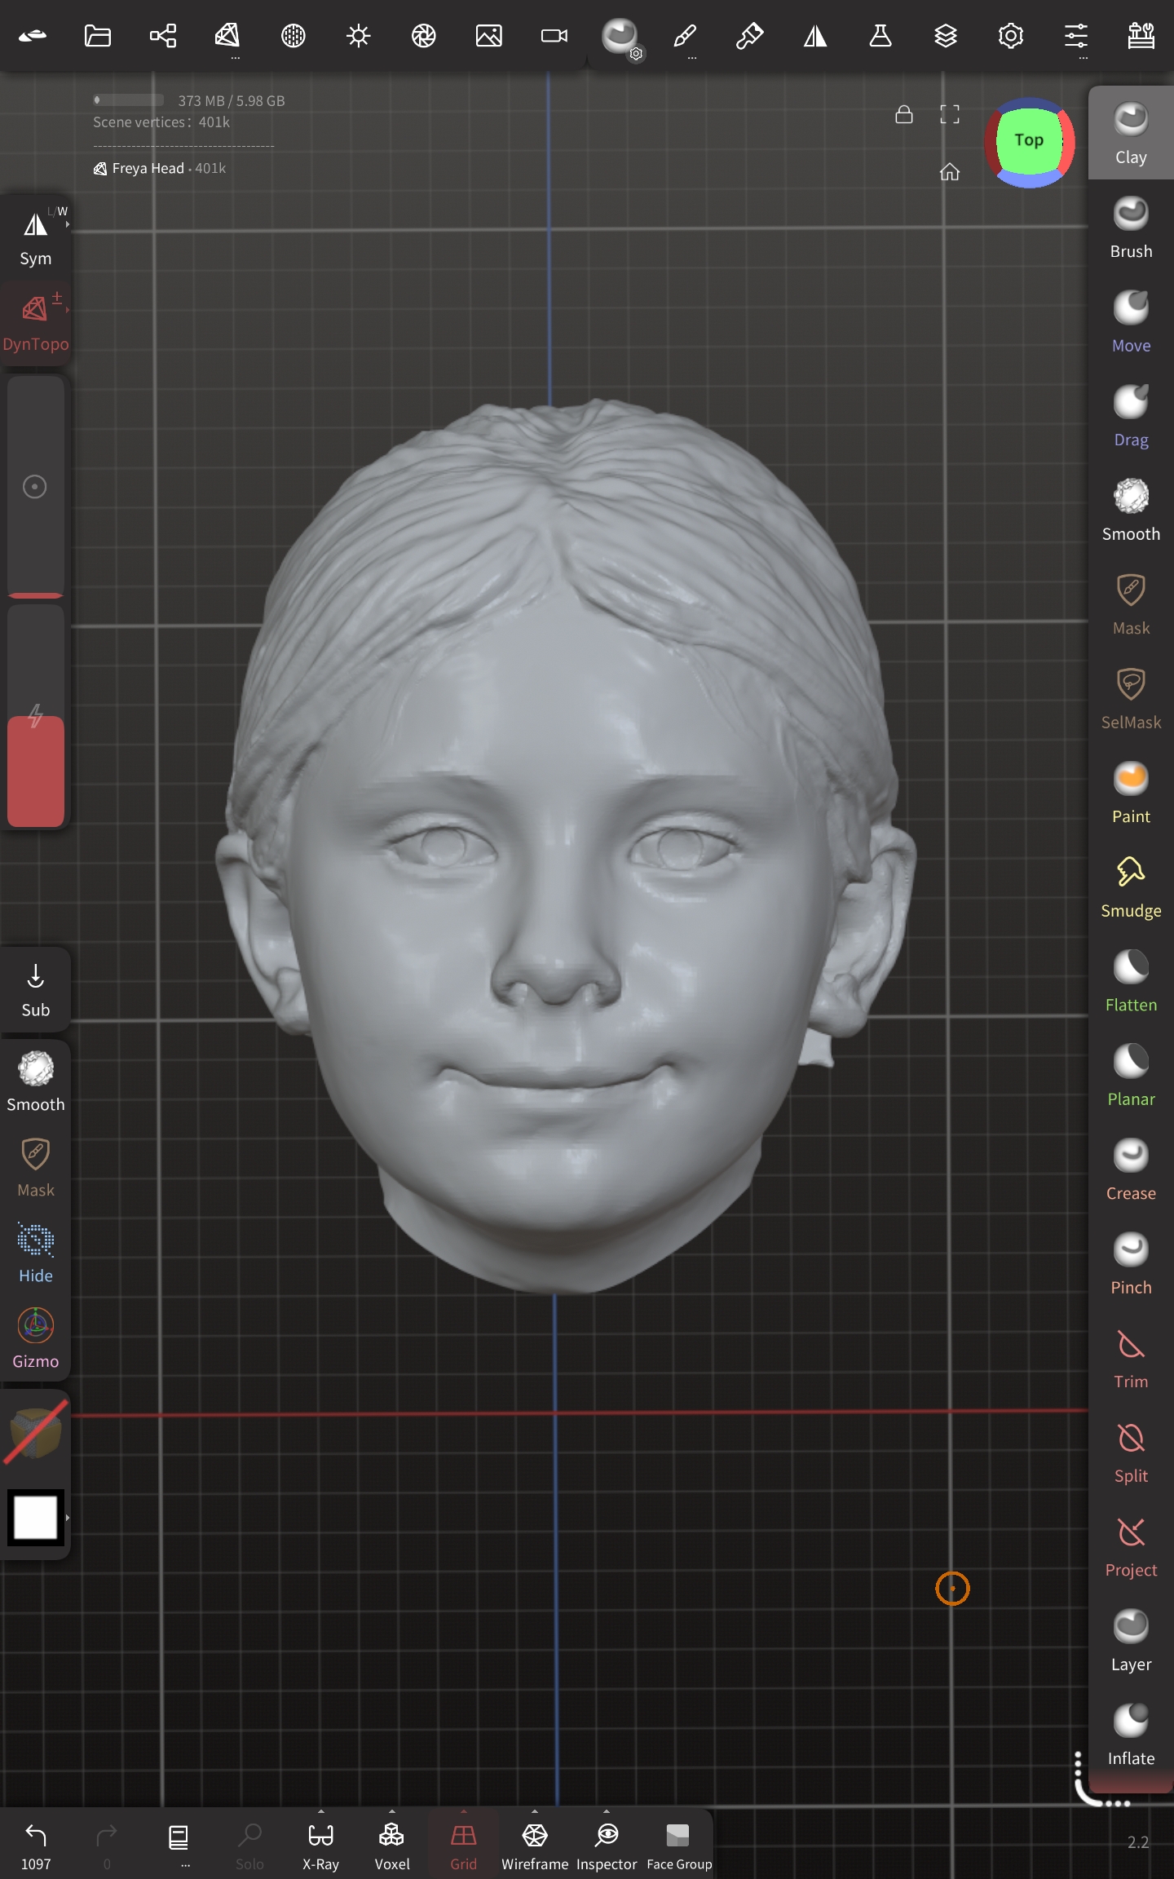The image size is (1174, 1879).
Task: Open the white color swatch
Action: click(36, 1518)
